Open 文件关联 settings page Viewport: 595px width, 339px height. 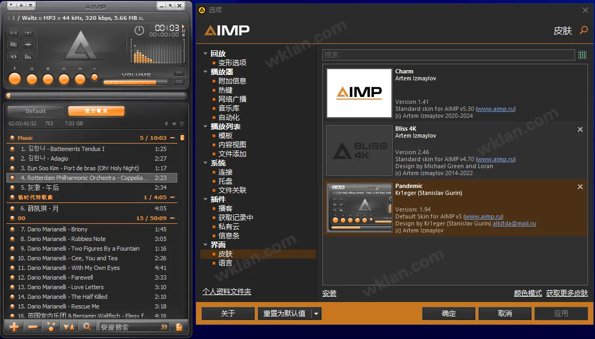coord(232,190)
